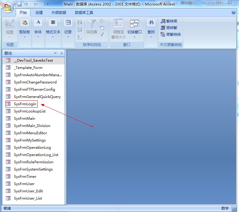
Task: Expand the 格式文本 dropdown arrow
Action: 53,37
